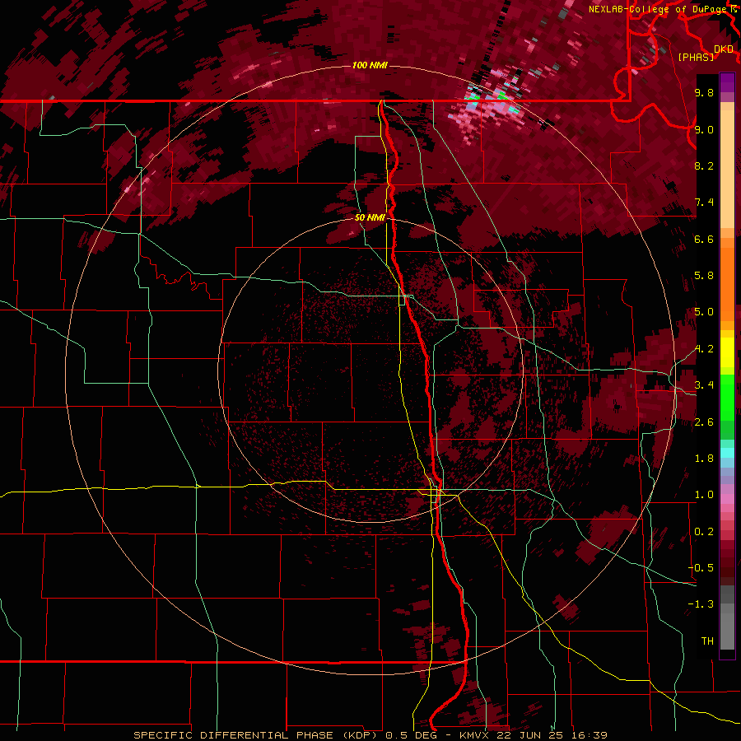The height and width of the screenshot is (741, 741).
Task: Pick the yellow segment of the color bar
Action: coord(727,352)
